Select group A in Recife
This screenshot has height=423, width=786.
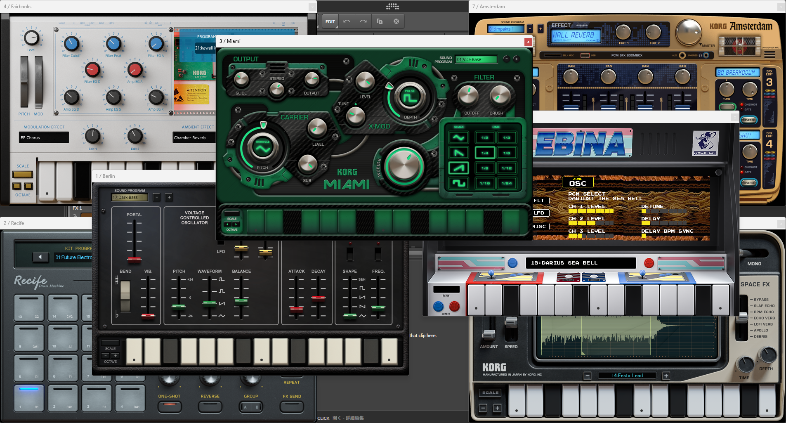tap(245, 407)
